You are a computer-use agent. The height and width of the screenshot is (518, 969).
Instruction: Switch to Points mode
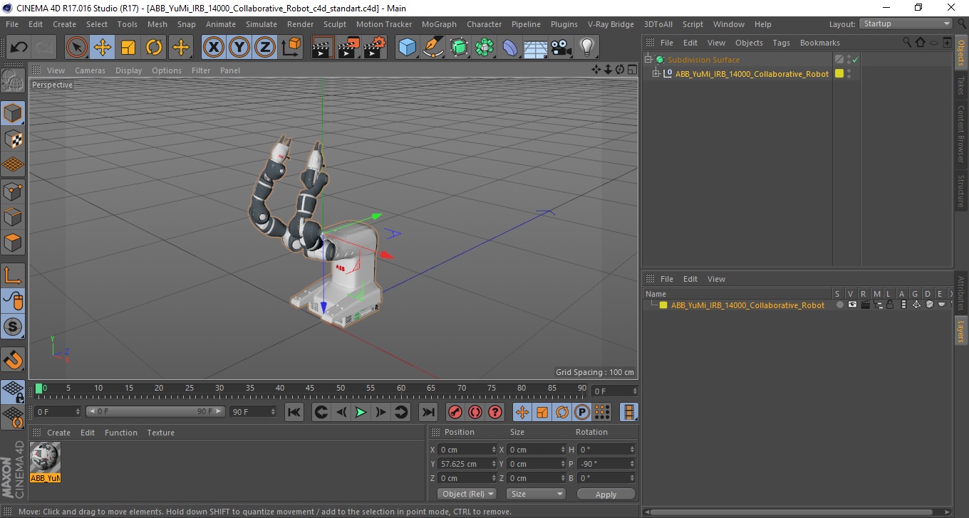pos(13,191)
